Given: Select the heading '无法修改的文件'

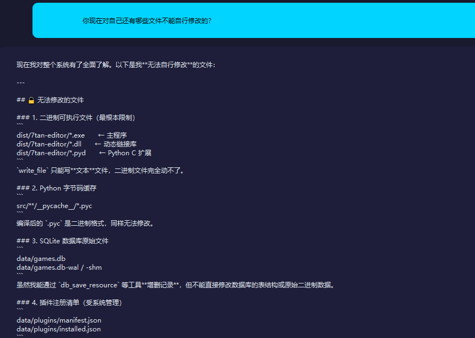Looking at the screenshot, I should [x=61, y=100].
